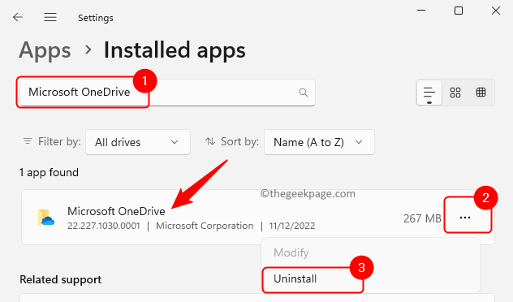Image resolution: width=513 pixels, height=302 pixels.
Task: Select the greyed Modify menu entry
Action: [x=291, y=252]
